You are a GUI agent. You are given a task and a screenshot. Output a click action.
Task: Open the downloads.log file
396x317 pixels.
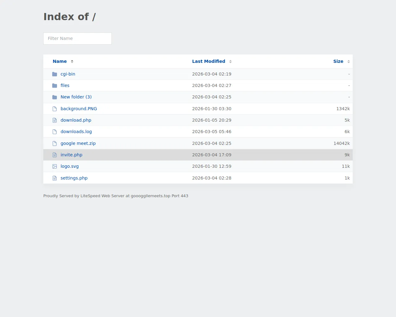(x=76, y=132)
